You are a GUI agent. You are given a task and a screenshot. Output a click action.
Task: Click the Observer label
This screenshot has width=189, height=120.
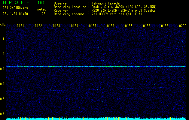61,3
